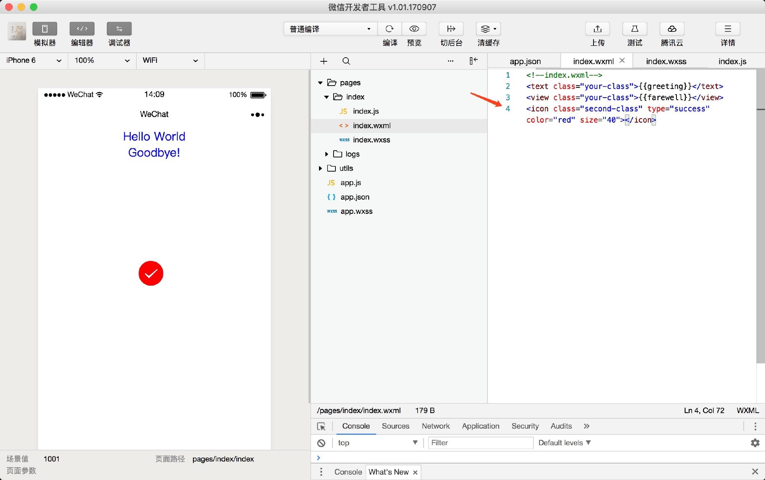Open the compile mode dropdown
The width and height of the screenshot is (765, 480).
[x=330, y=29]
